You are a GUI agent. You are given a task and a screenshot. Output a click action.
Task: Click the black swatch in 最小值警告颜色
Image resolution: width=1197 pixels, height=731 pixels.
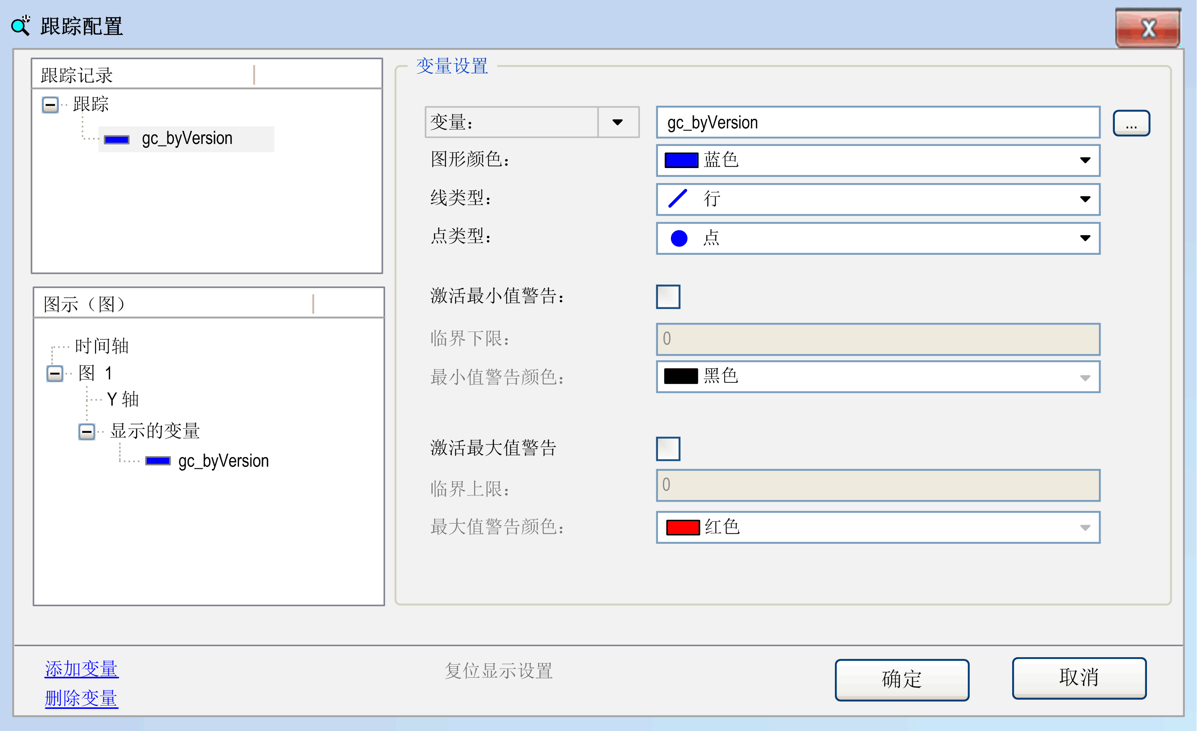click(680, 376)
